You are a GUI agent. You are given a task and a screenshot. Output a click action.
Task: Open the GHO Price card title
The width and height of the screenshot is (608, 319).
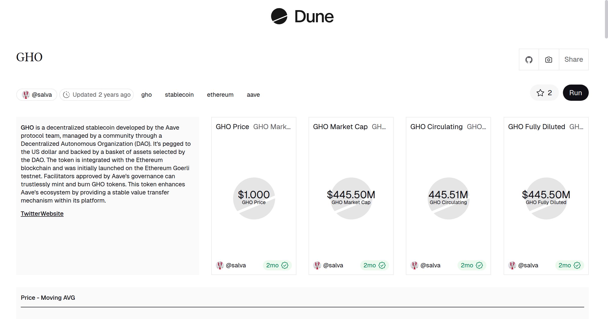pos(232,127)
